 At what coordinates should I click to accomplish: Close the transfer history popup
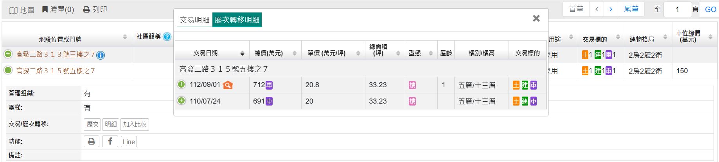(536, 18)
